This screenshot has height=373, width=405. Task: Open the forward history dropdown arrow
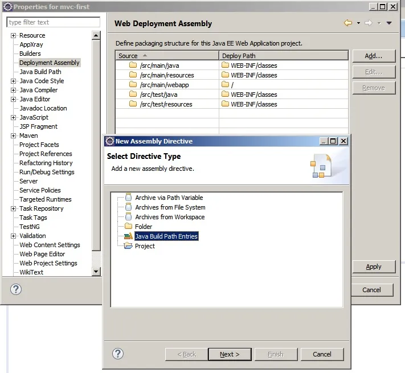pyautogui.click(x=379, y=23)
